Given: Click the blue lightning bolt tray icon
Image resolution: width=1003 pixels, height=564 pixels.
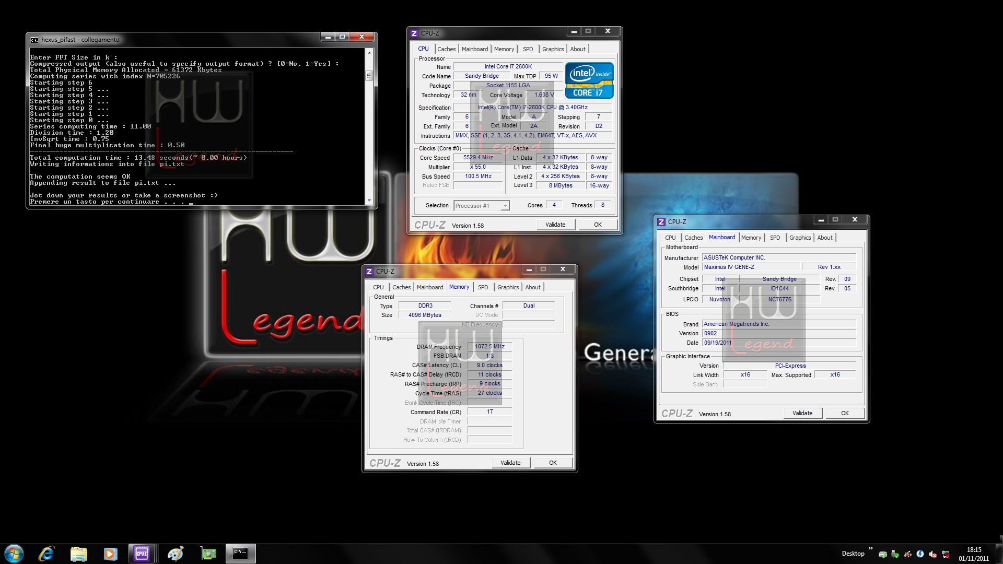Looking at the screenshot, I should click(x=920, y=554).
